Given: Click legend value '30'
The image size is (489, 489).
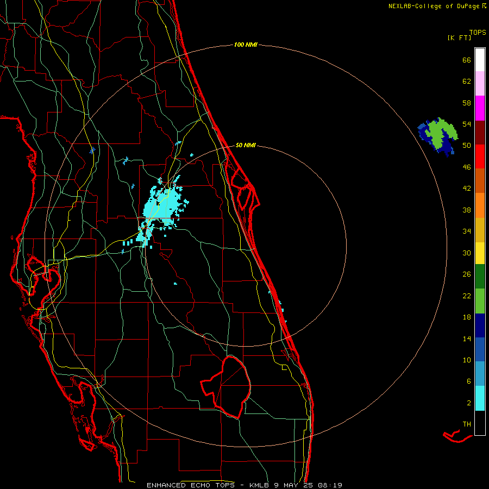Looking at the screenshot, I should pos(467,253).
